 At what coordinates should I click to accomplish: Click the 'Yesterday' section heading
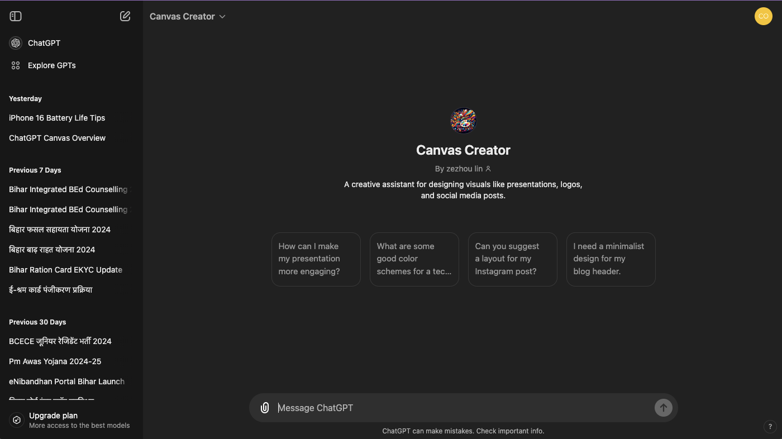click(26, 99)
